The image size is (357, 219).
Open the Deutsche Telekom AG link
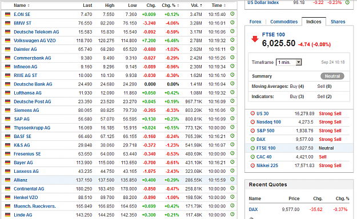[37, 32]
